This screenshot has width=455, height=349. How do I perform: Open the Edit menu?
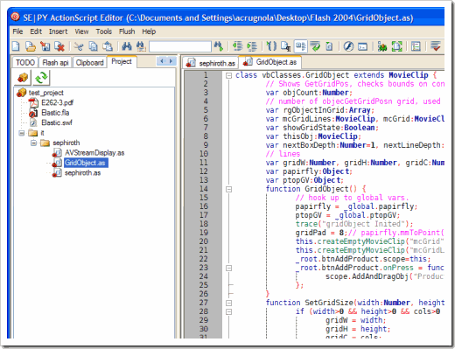click(x=36, y=31)
